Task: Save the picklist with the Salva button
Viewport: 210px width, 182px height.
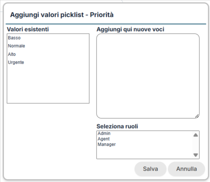Action: tap(151, 169)
